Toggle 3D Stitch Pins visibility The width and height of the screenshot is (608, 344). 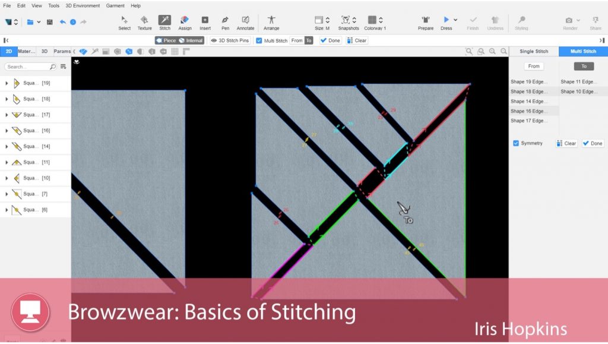(230, 40)
